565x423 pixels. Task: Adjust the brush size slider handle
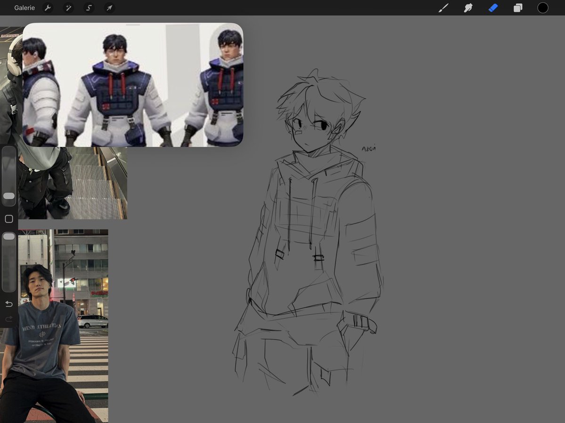tap(9, 196)
